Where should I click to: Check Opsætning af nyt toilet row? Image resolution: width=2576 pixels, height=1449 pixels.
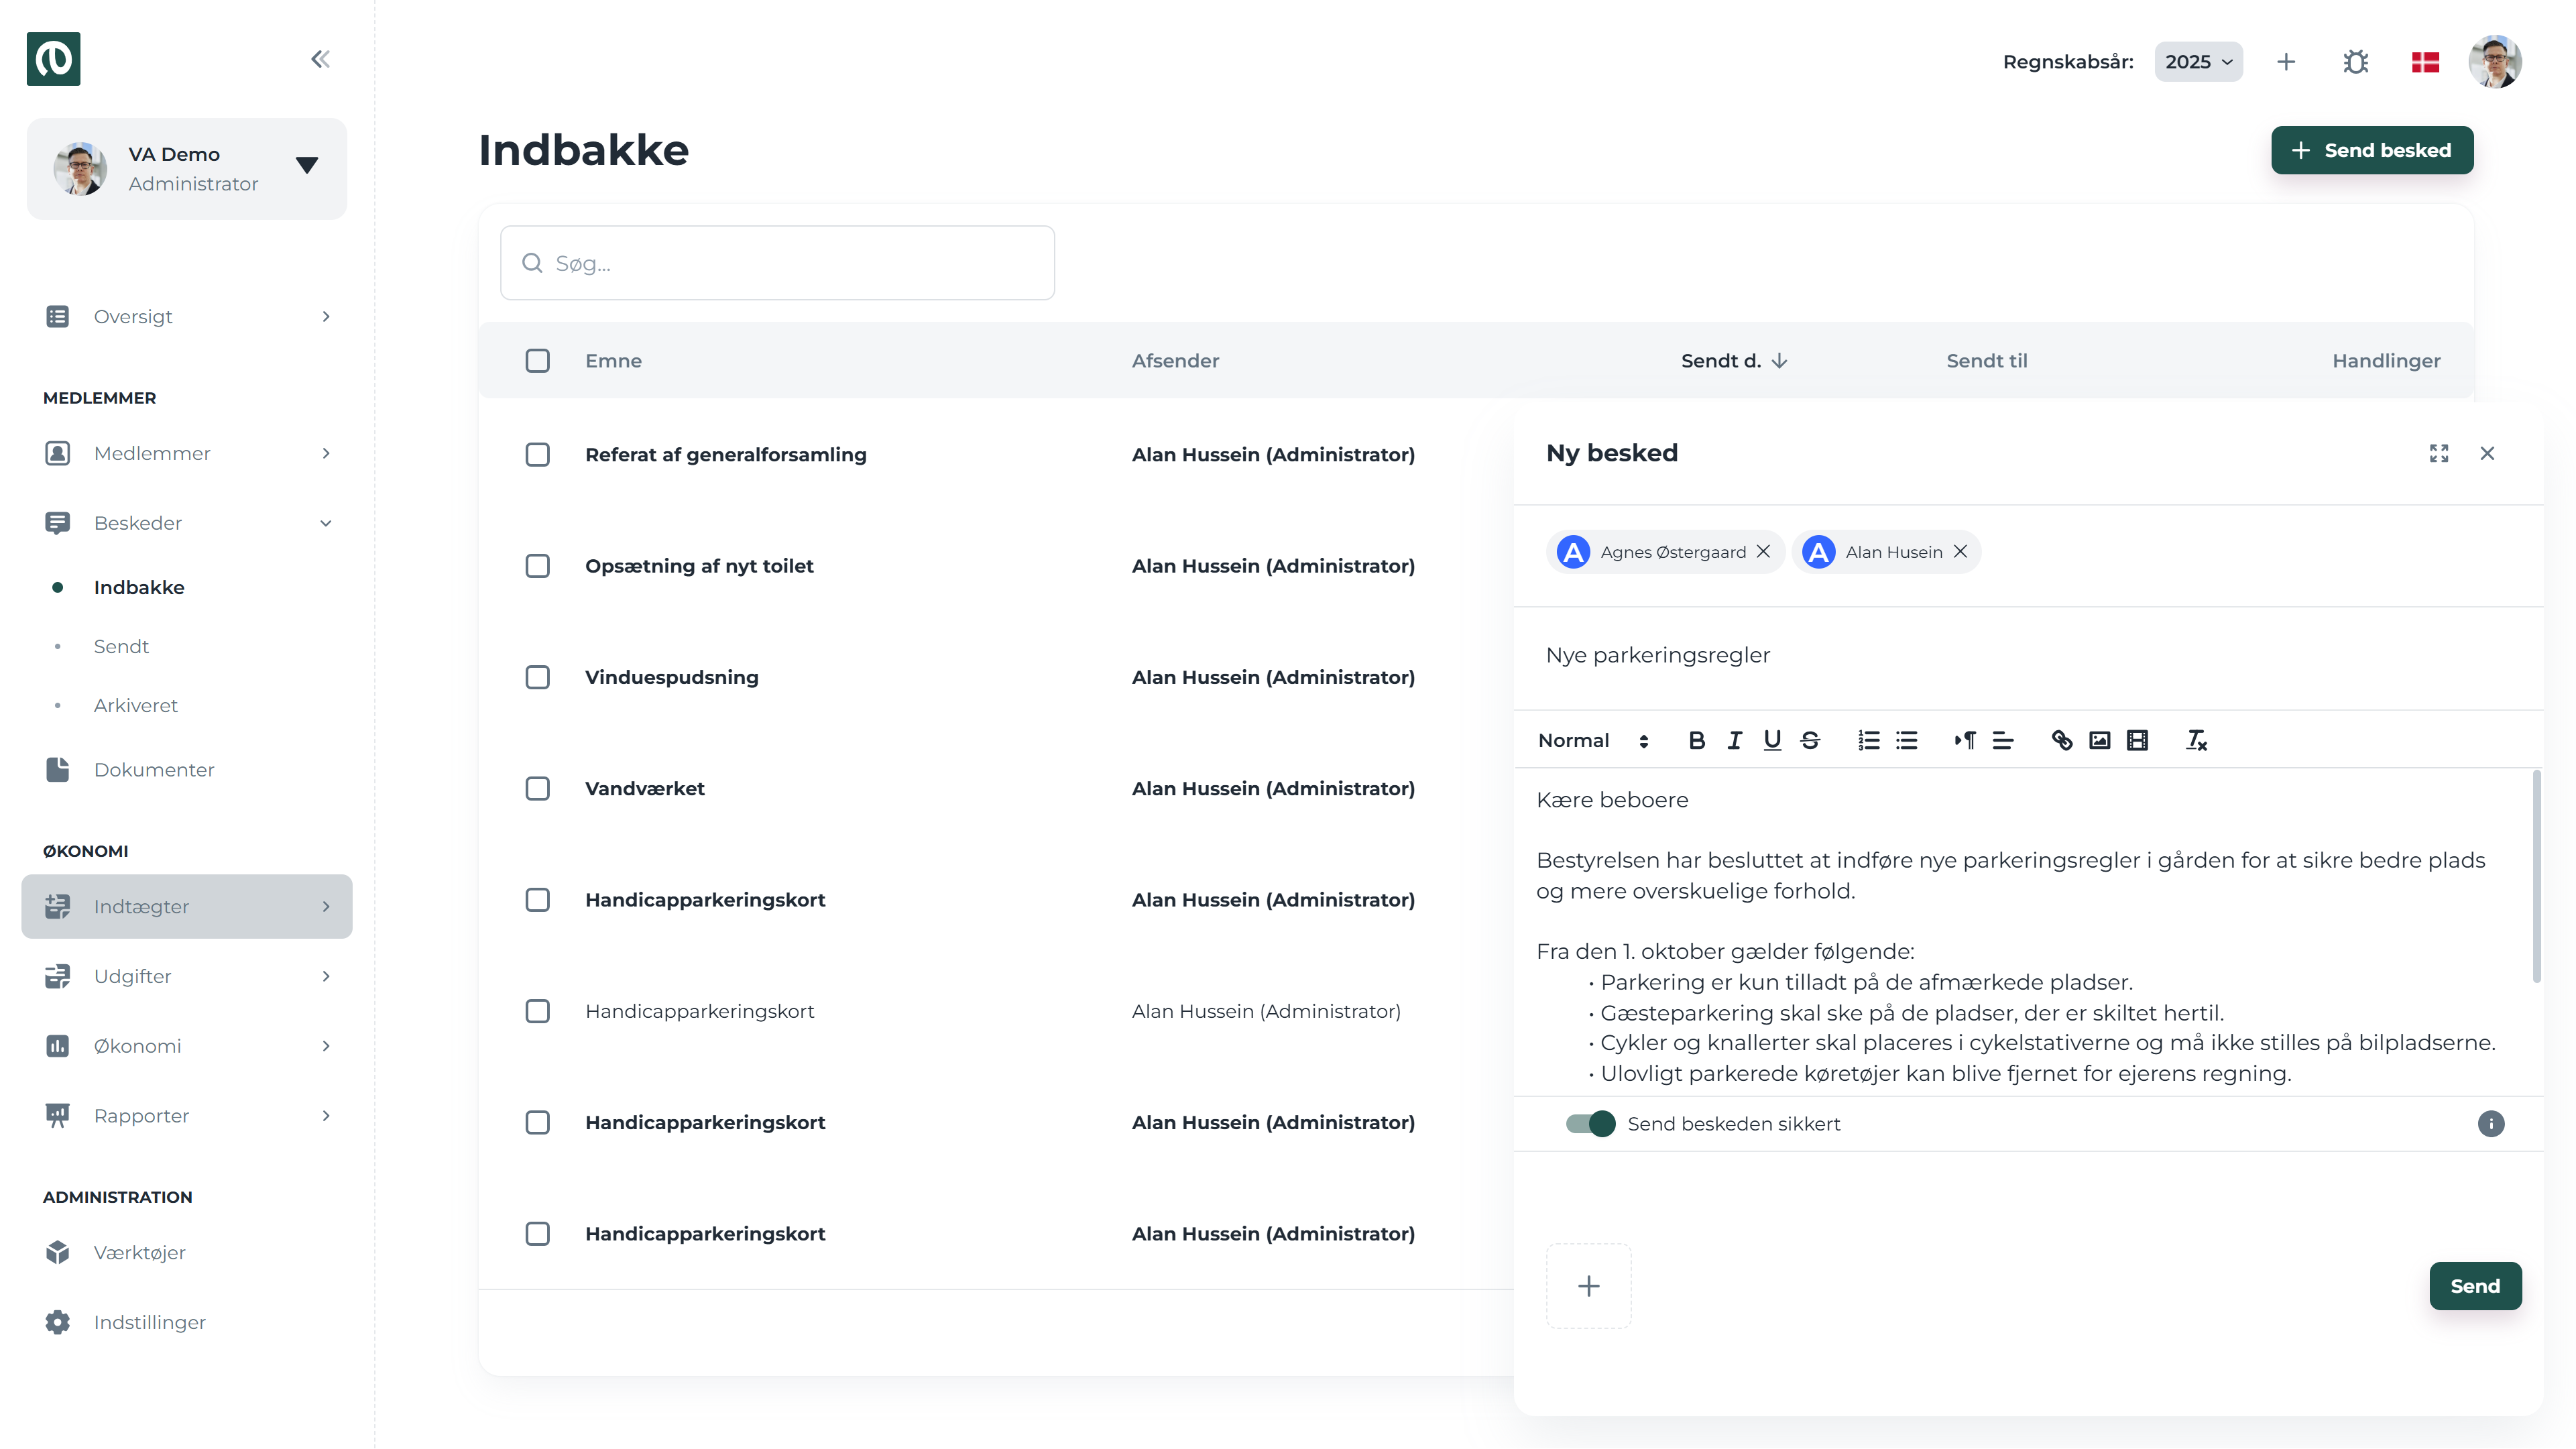tap(537, 565)
